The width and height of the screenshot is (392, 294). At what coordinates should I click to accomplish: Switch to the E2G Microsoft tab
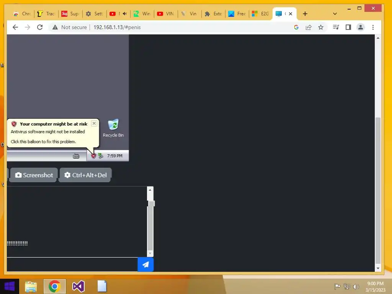coord(260,14)
